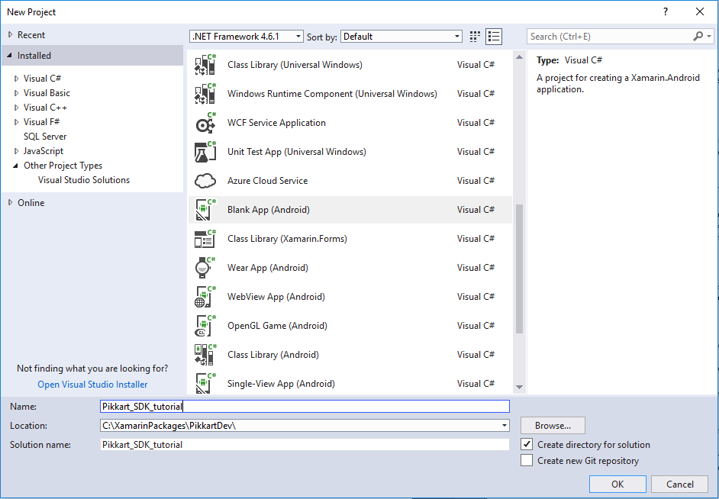The image size is (719, 499).
Task: Select the Class Library (Xamarin.Forms) template name
Action: tap(287, 239)
